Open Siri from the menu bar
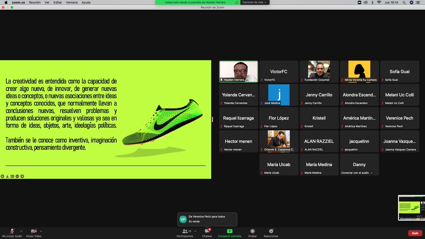 412,2
